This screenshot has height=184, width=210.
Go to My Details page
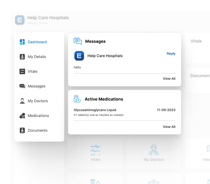(37, 57)
